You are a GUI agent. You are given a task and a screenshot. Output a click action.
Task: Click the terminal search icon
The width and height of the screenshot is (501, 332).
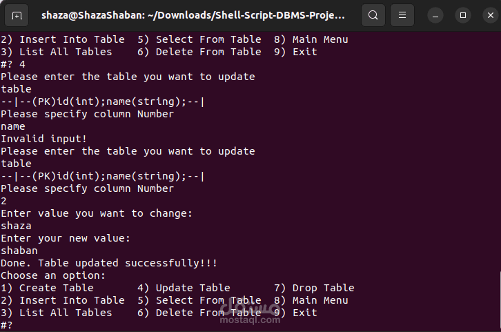pos(373,14)
